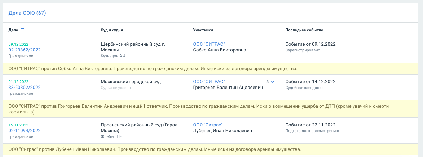
Task: Click participant Лубенец Иван Николаевич
Action: click(222, 131)
